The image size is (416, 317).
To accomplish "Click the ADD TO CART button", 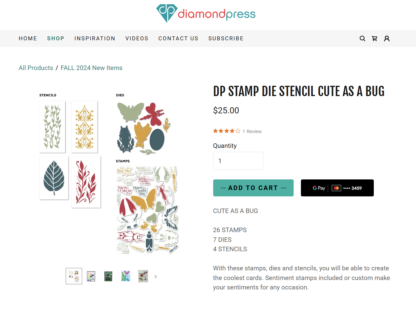I will 253,188.
